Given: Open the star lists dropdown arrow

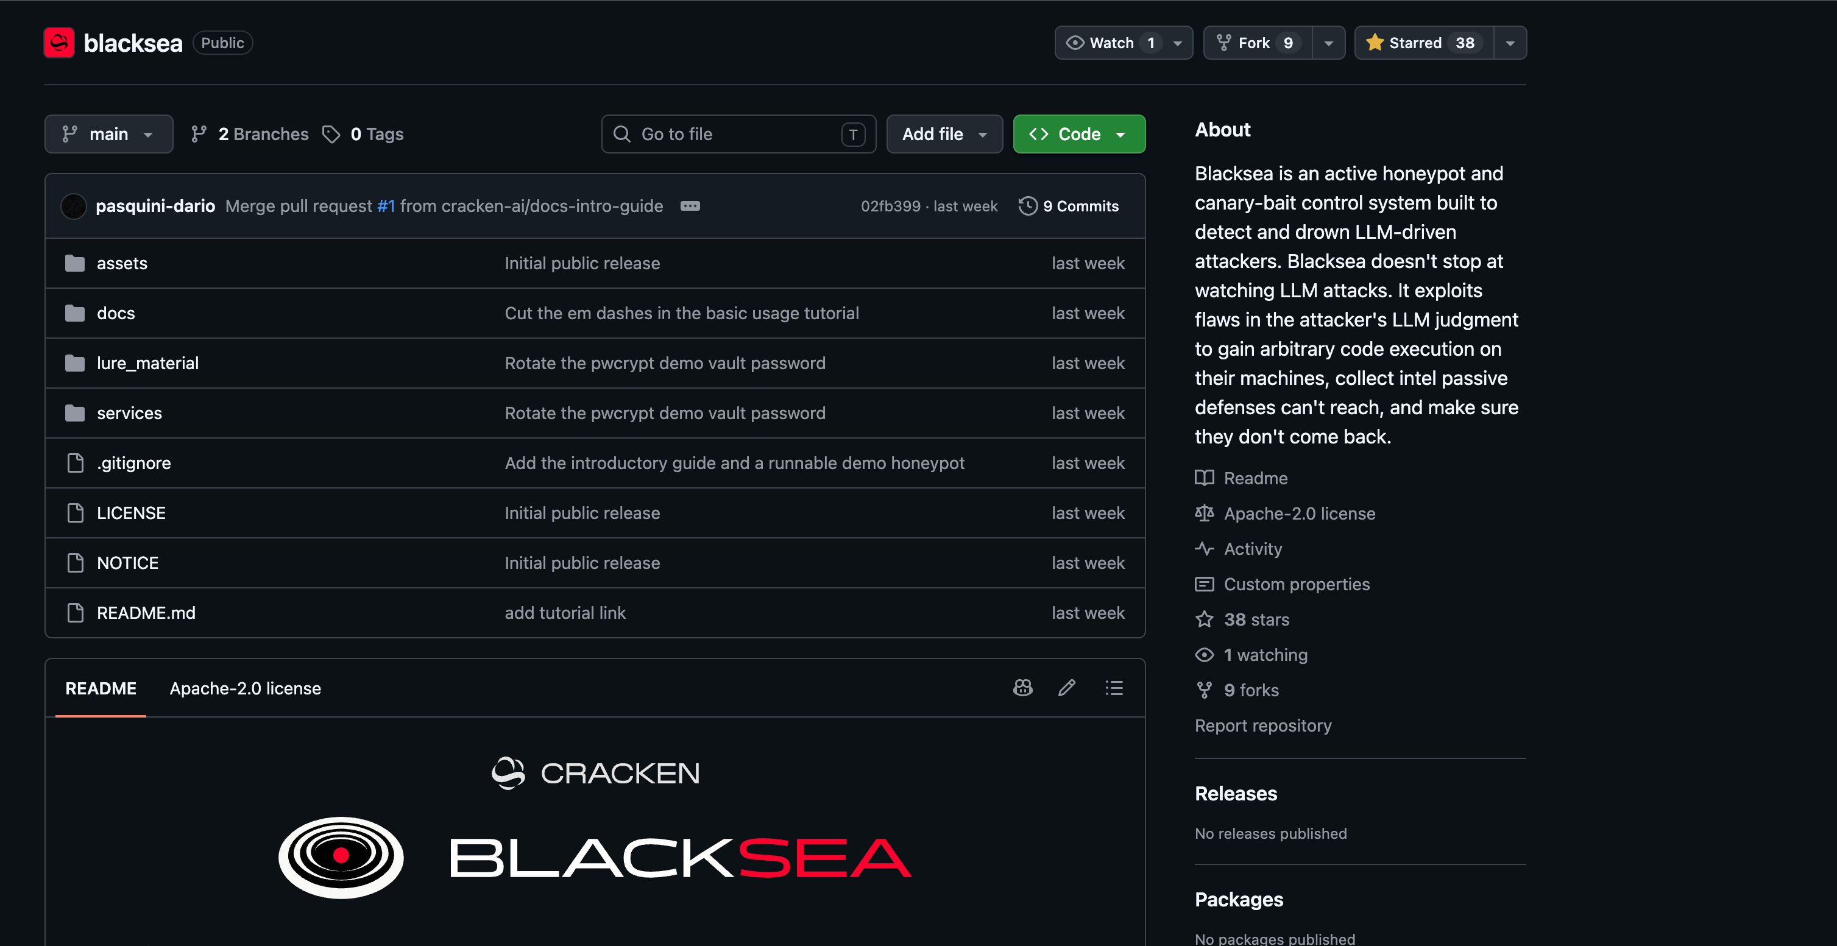Looking at the screenshot, I should pos(1510,43).
